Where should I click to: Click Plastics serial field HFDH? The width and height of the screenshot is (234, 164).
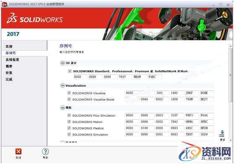point(207,128)
